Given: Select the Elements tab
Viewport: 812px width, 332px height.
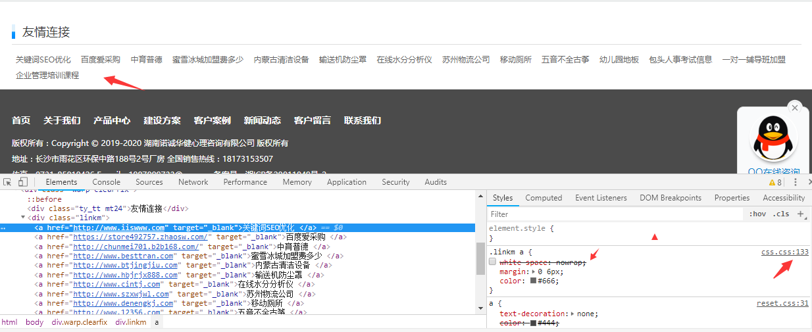Looking at the screenshot, I should 61,182.
